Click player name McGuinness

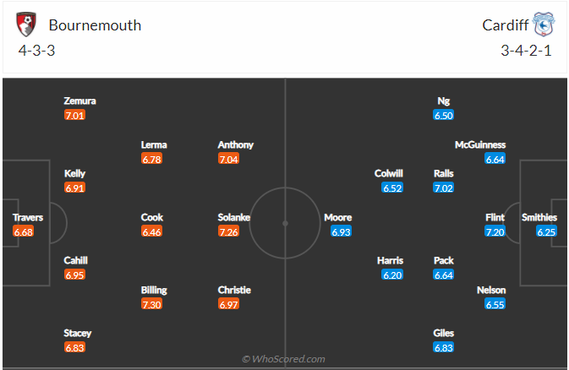(x=479, y=144)
